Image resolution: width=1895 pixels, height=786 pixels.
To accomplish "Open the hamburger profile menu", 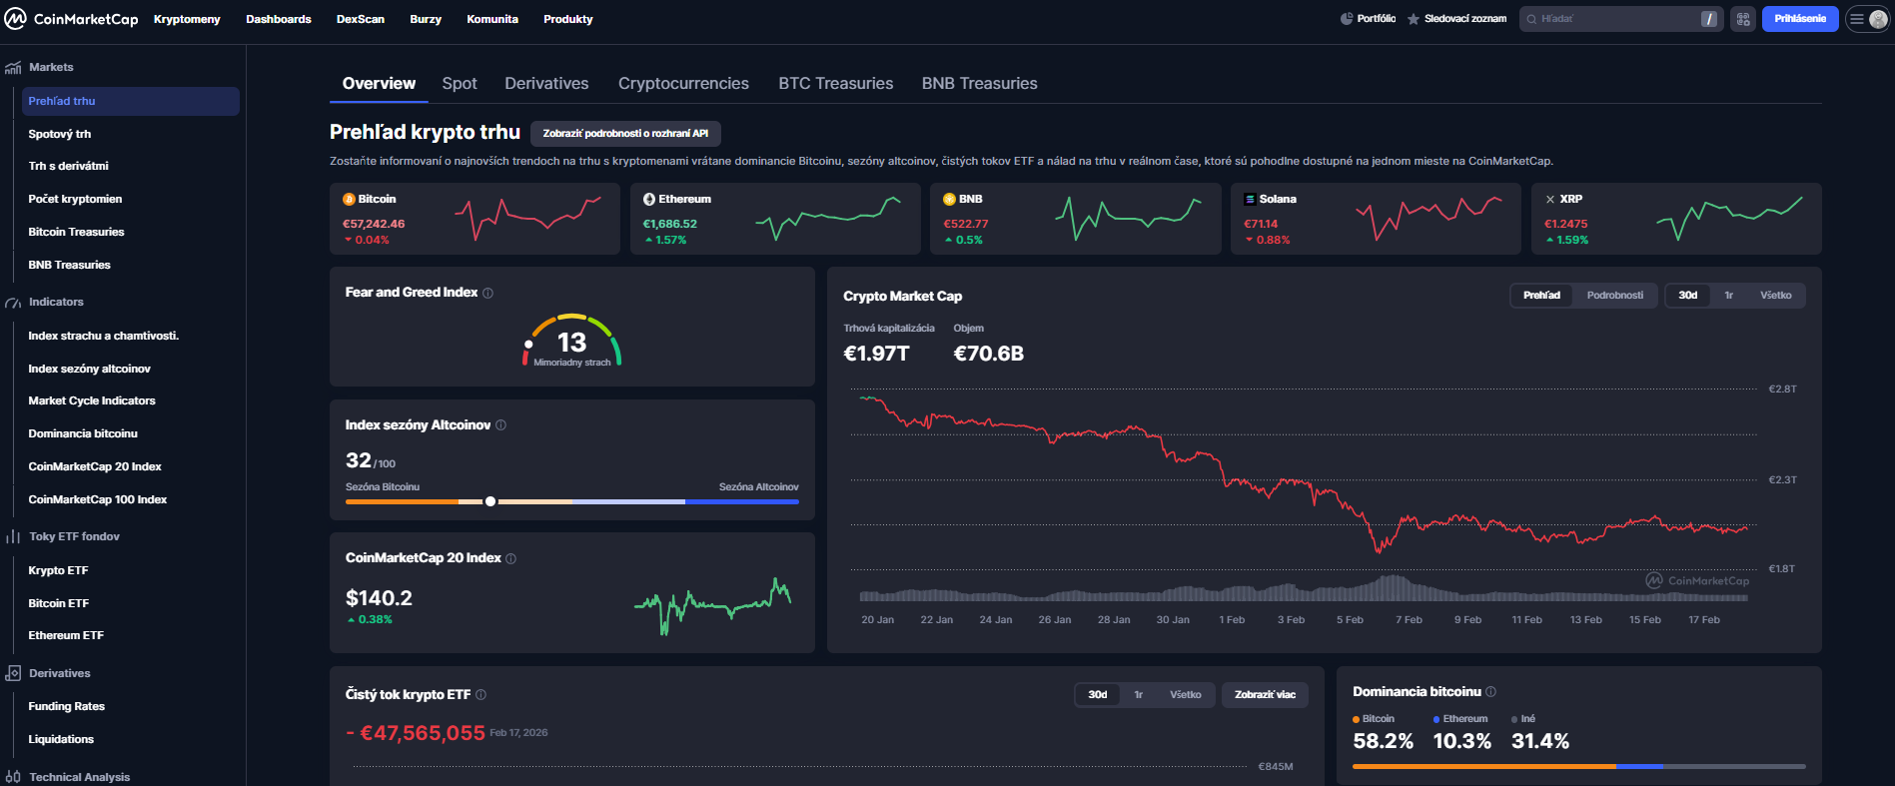I will [1866, 19].
